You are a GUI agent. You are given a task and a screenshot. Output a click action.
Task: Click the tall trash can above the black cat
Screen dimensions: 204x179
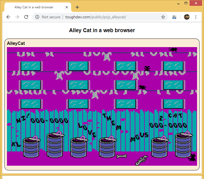pos(184,144)
